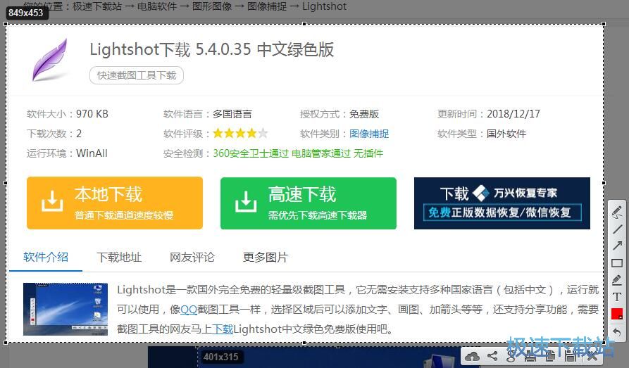Click 国外软件 software type value
The height and width of the screenshot is (368, 629).
click(x=506, y=134)
